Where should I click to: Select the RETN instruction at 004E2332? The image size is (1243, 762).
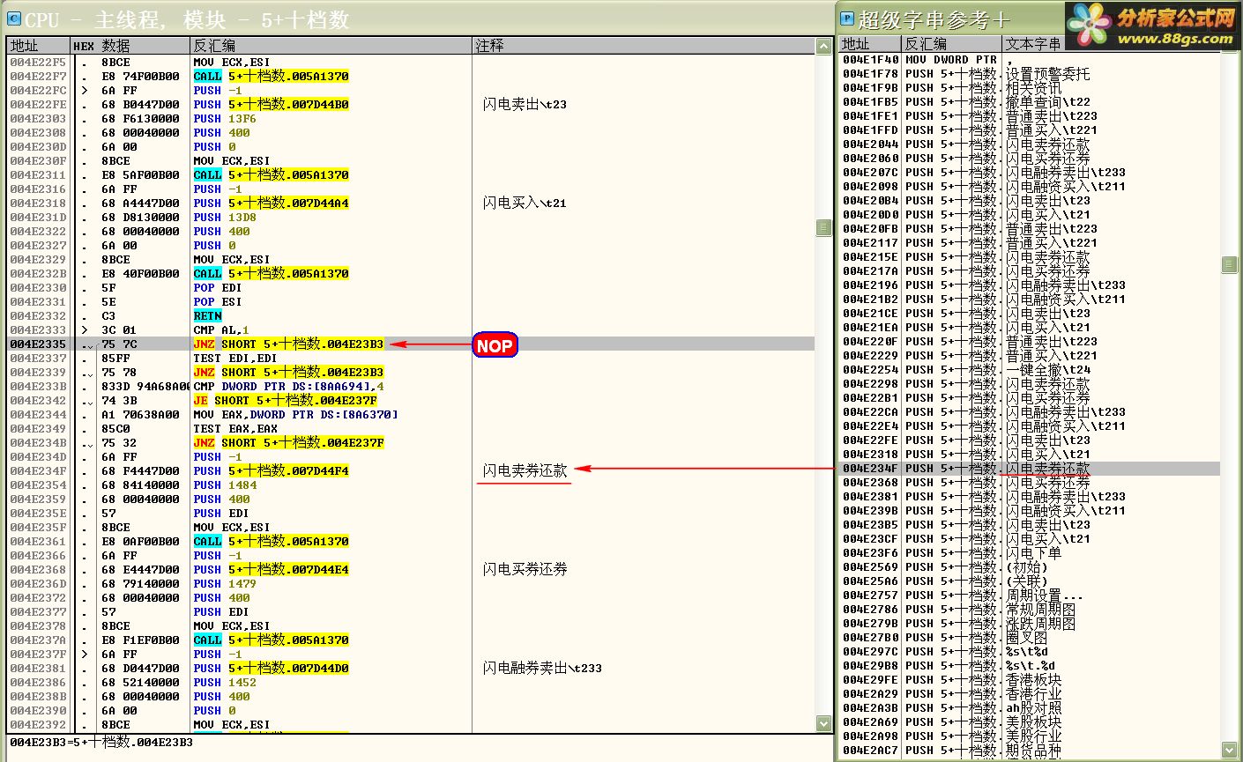tap(411, 315)
